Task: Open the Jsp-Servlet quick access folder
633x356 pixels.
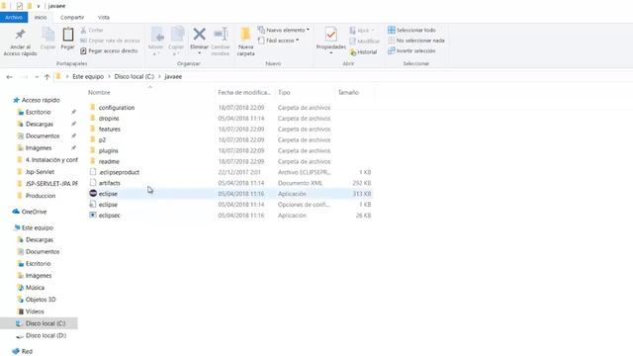Action: [40, 172]
